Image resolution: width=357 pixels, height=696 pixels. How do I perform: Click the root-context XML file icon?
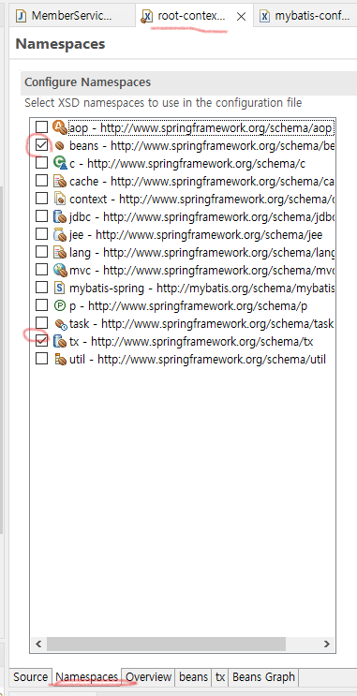pyautogui.click(x=146, y=17)
